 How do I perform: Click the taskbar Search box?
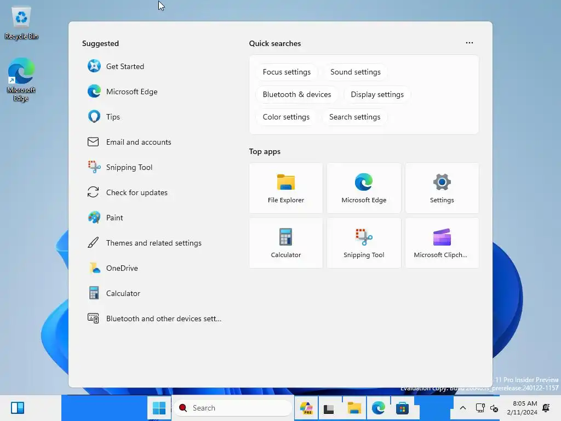click(x=233, y=408)
